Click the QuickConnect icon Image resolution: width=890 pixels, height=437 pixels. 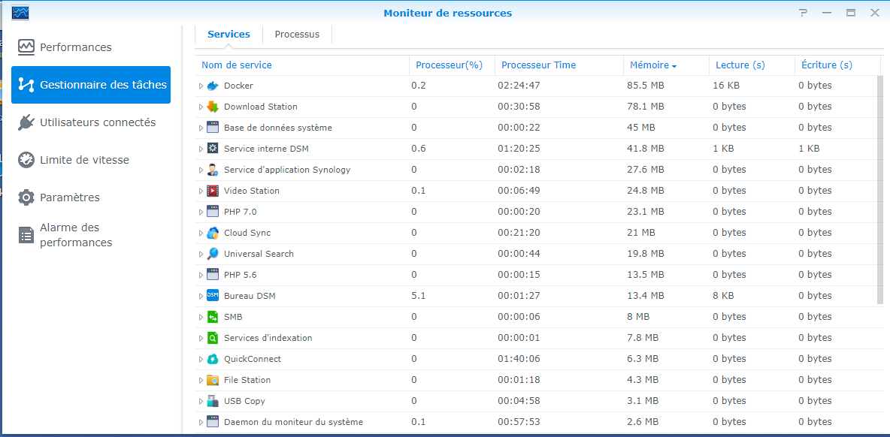[x=212, y=359]
